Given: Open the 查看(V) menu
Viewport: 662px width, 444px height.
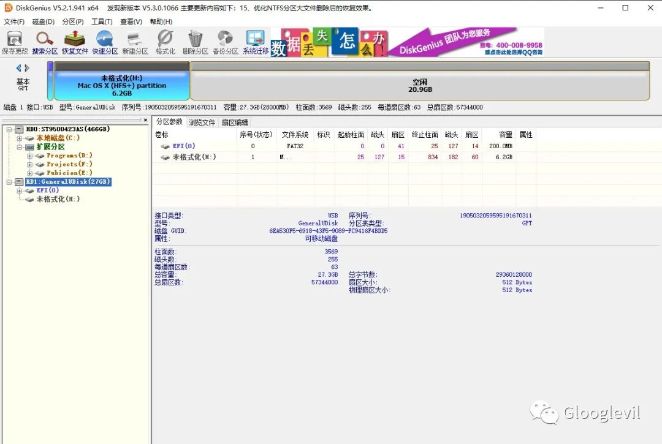Looking at the screenshot, I should (x=131, y=21).
